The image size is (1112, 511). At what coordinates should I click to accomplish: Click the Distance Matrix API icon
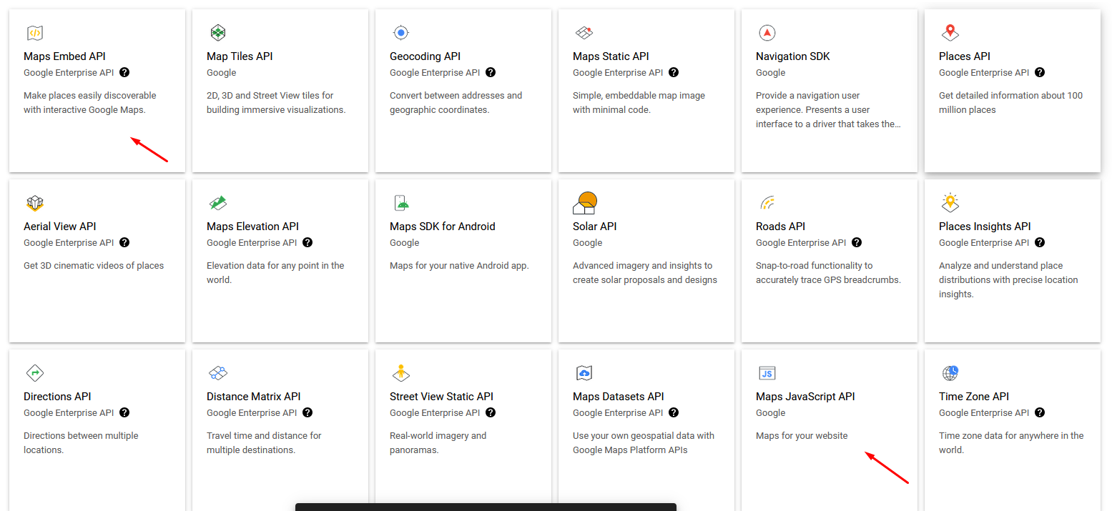pyautogui.click(x=218, y=373)
